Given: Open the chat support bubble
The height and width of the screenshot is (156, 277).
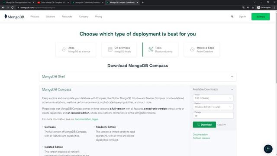Looking at the screenshot, I should click(268, 149).
